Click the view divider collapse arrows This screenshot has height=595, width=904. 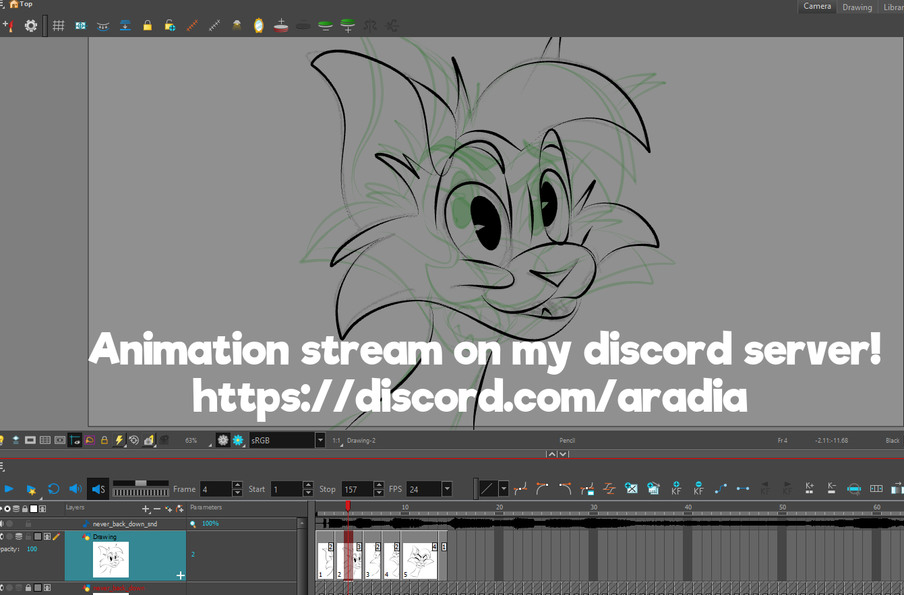[557, 454]
